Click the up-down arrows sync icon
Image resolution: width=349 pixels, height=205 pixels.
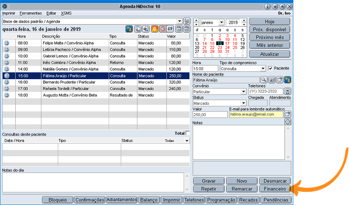pos(170,29)
